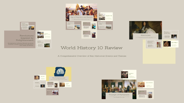The height and width of the screenshot is (103, 184).
Task: Open the Centralized Power in Monarchs slide
Action: click(154, 44)
